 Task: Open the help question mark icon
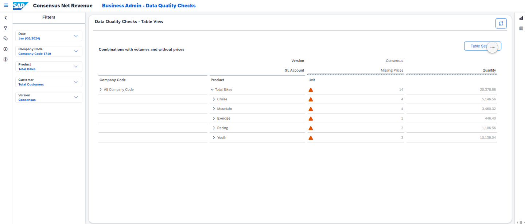(x=5, y=59)
